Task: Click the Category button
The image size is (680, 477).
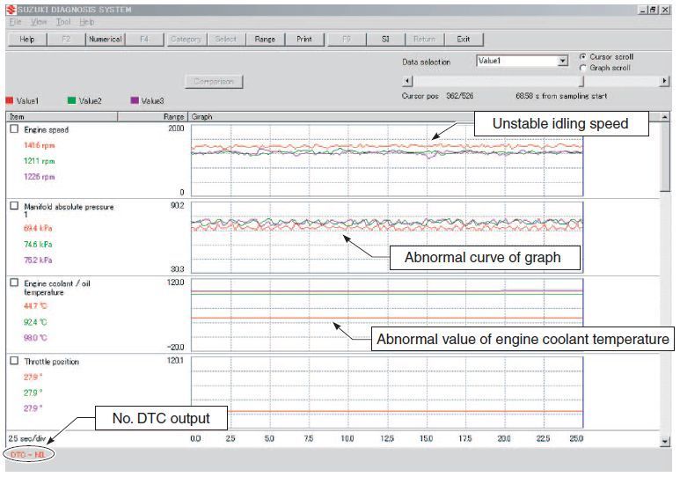Action: [186, 39]
